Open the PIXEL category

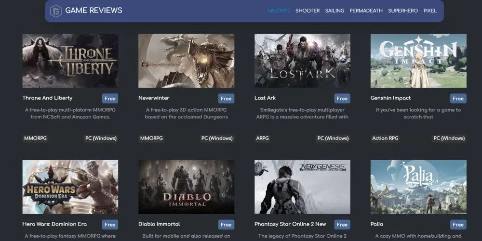(x=430, y=11)
